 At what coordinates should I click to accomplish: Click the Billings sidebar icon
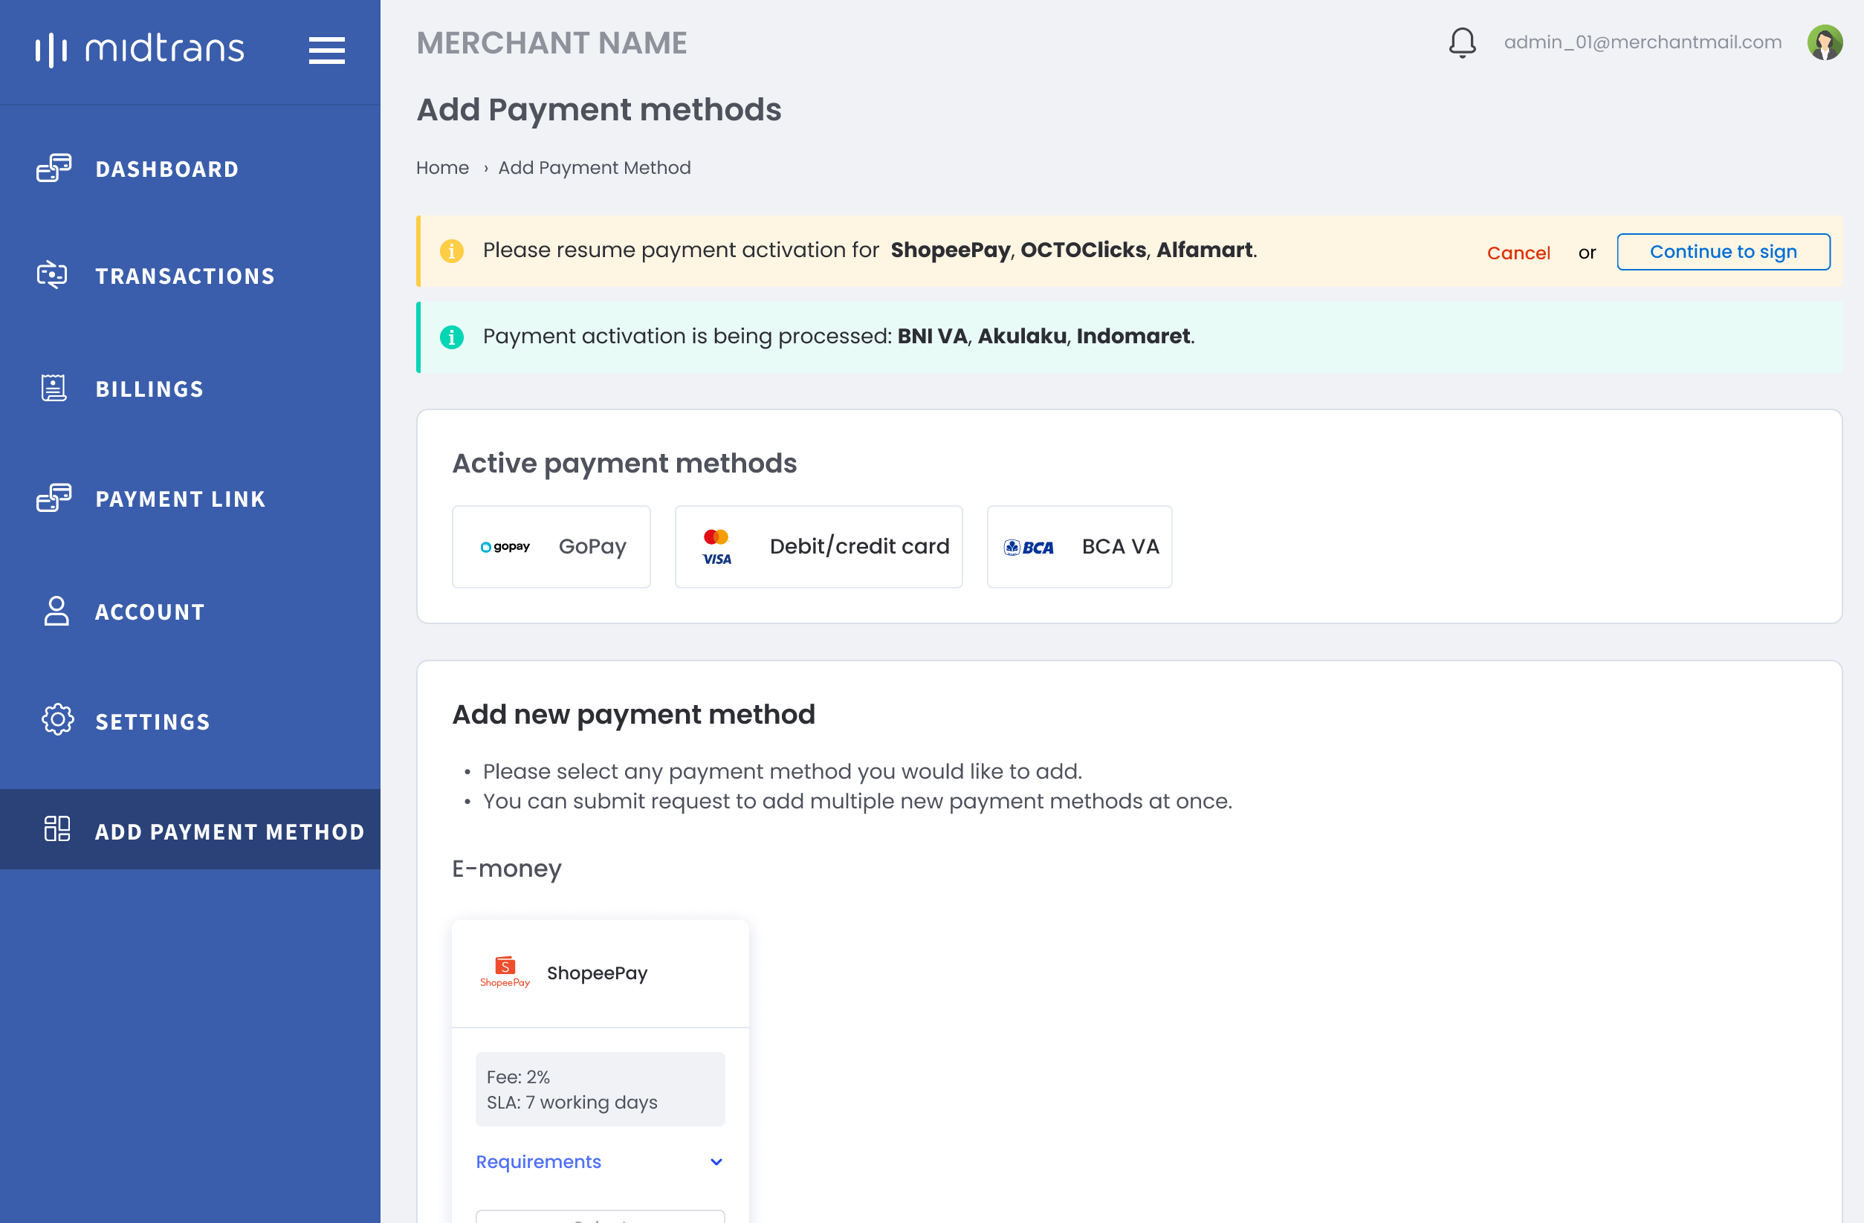(54, 389)
